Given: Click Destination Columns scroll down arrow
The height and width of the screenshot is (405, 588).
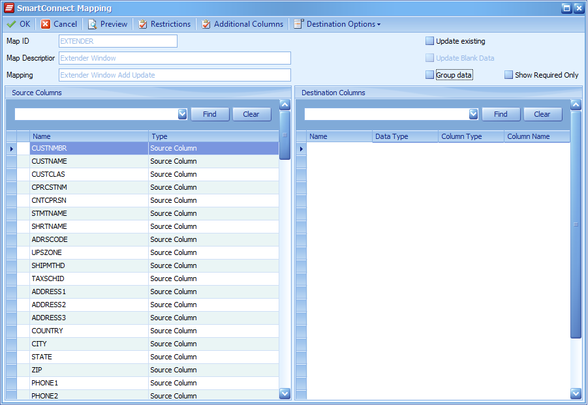Looking at the screenshot, I should (x=576, y=393).
